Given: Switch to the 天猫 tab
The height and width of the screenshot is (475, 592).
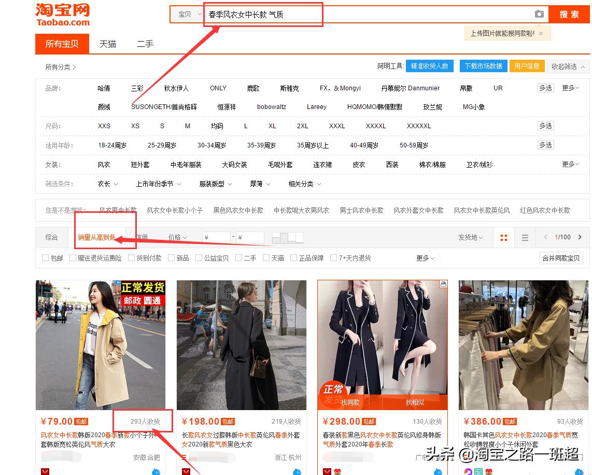Looking at the screenshot, I should click(108, 44).
